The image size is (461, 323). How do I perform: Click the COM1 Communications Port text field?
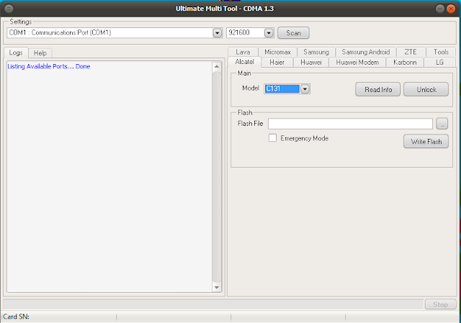[110, 33]
